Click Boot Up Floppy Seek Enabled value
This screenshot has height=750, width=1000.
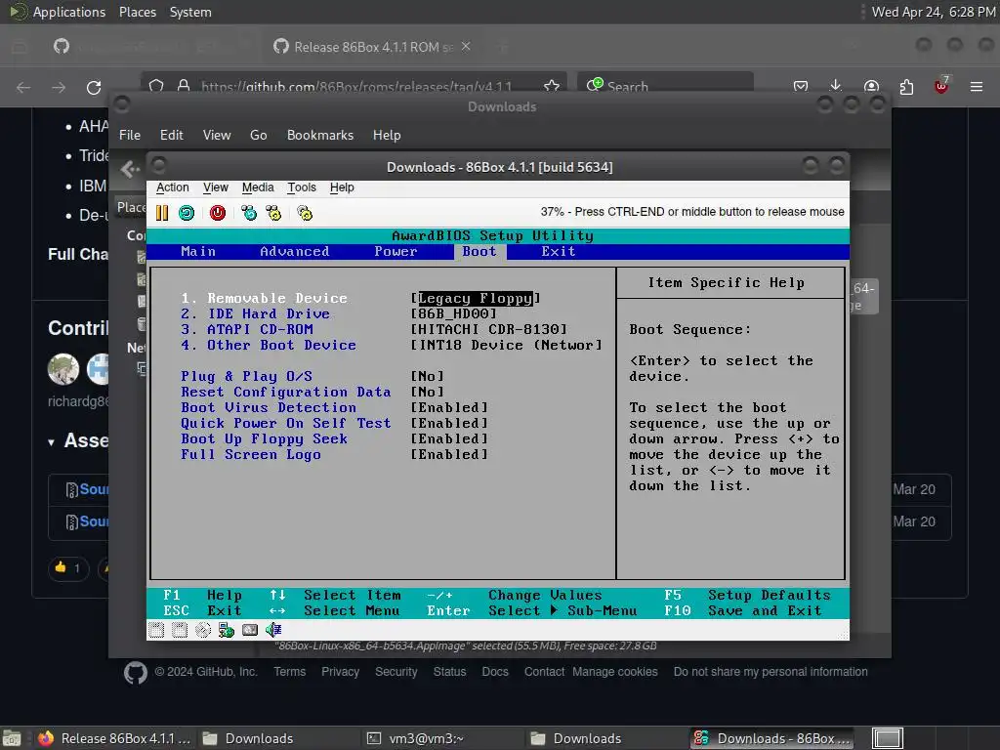[x=449, y=438]
